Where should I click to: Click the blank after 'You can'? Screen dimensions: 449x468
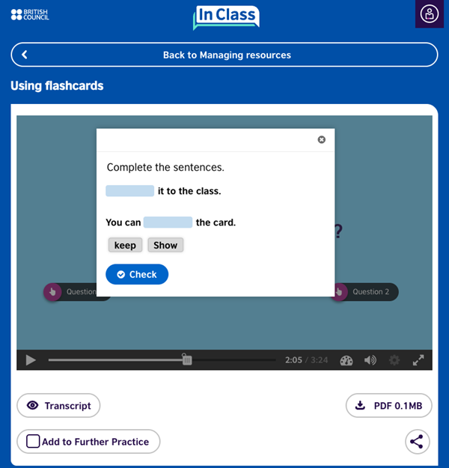tap(168, 222)
